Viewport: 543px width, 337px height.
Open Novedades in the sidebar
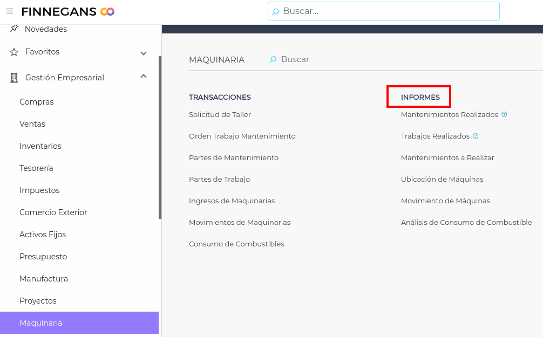[x=46, y=29]
